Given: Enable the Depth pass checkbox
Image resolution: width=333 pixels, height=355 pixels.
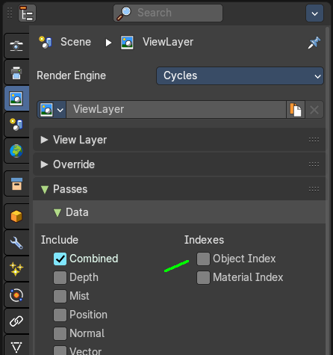Looking at the screenshot, I should click(60, 277).
